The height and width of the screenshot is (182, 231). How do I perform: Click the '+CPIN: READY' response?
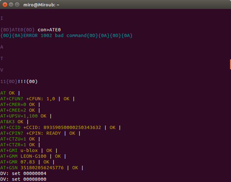click(x=44, y=133)
